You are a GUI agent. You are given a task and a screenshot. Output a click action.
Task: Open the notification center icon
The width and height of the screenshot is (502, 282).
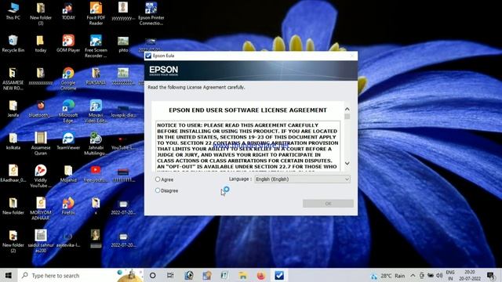tap(490, 275)
